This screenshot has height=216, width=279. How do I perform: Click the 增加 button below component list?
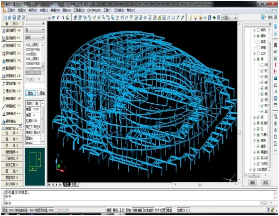coord(31,93)
